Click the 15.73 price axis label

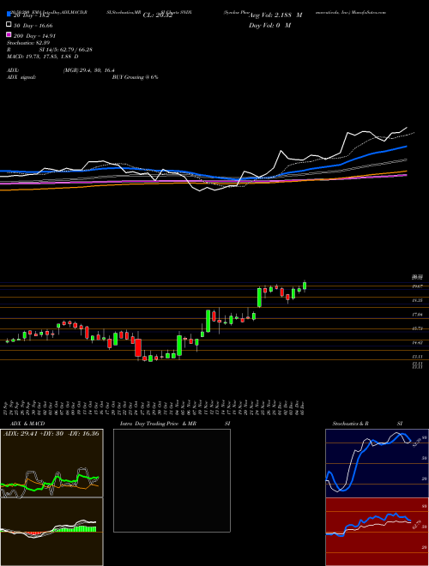[418, 328]
